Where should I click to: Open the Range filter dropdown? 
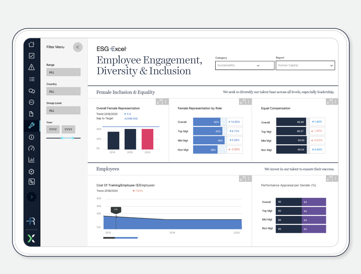click(63, 72)
